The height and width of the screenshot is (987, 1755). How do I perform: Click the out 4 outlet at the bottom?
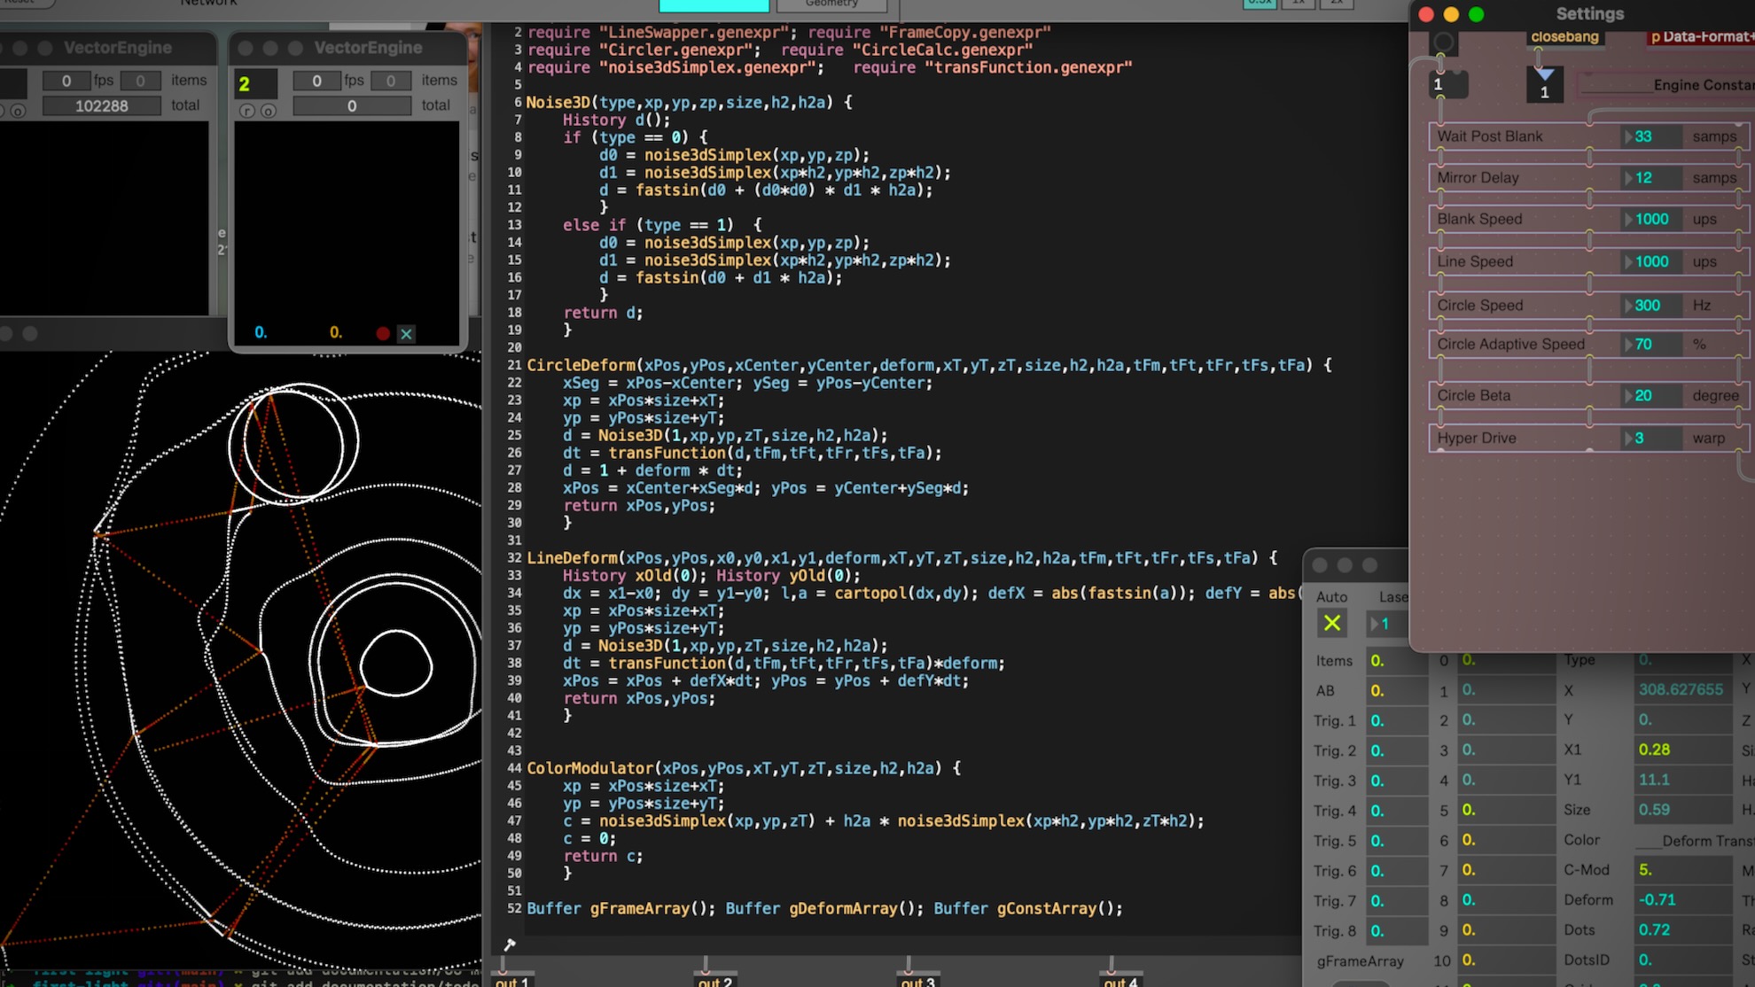pos(1120,980)
